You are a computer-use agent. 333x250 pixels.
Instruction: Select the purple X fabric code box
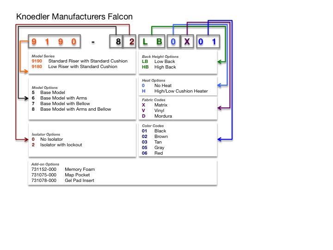(x=186, y=42)
